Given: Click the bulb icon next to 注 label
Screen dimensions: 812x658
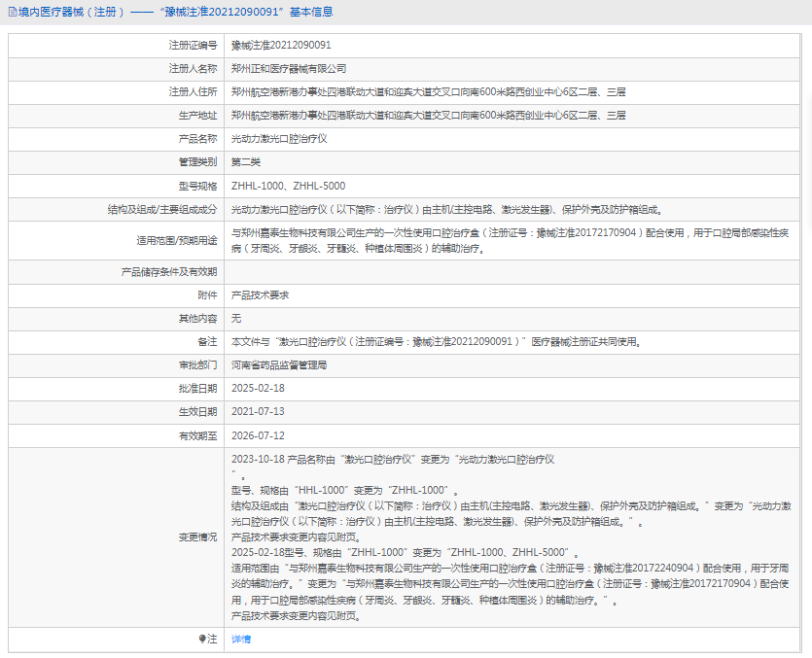Looking at the screenshot, I should [202, 639].
